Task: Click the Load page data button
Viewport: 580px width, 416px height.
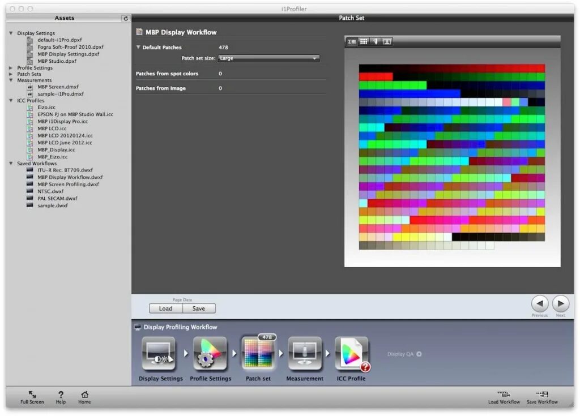Action: pyautogui.click(x=166, y=308)
